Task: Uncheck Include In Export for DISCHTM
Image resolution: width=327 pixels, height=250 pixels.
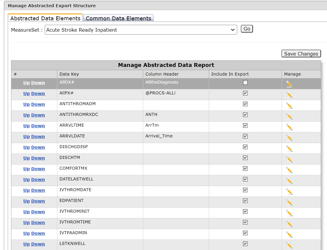Action: click(x=245, y=158)
